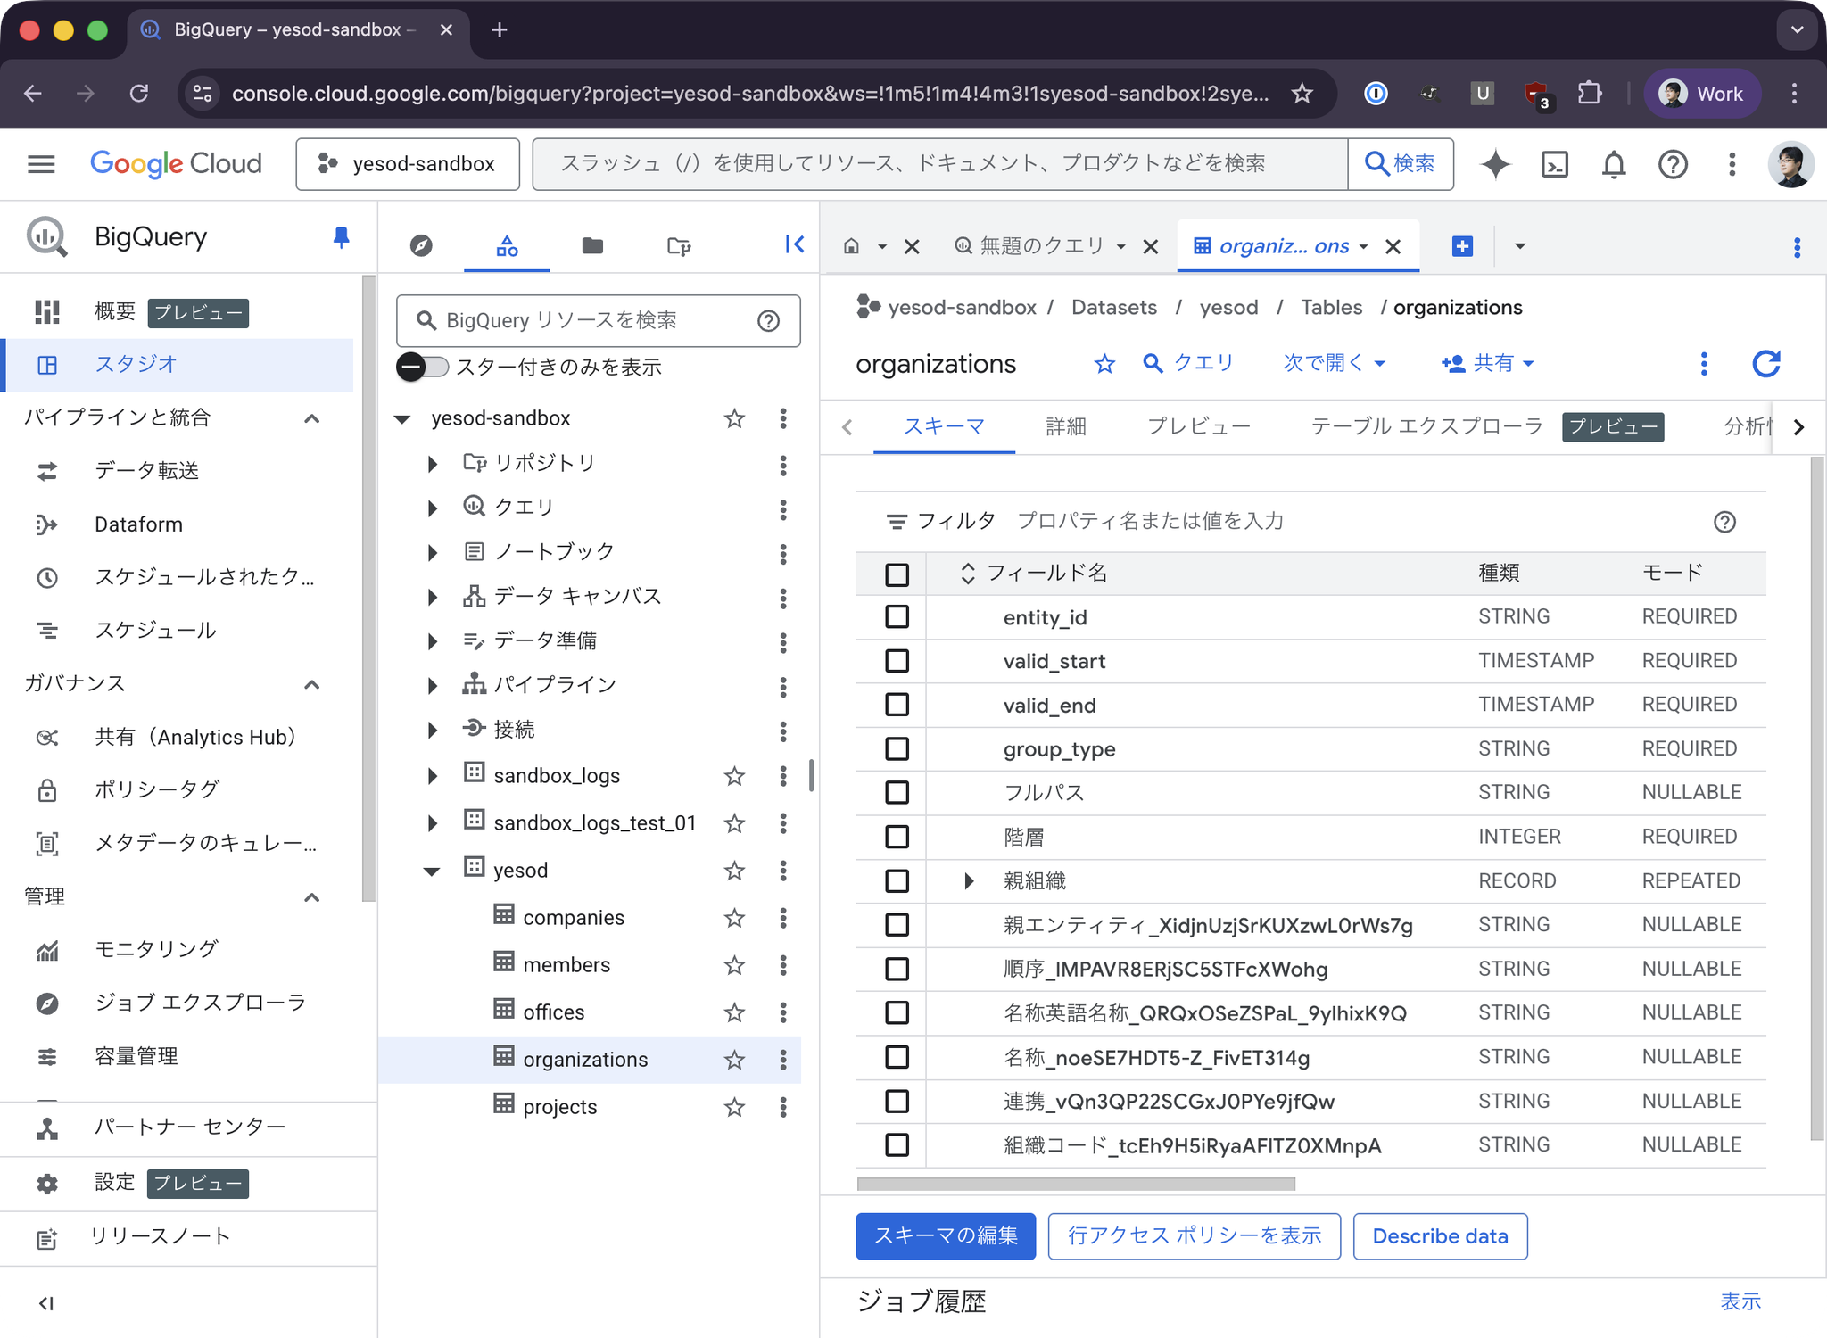Open notifications bell icon
Viewport: 1827px width, 1338px height.
[1613, 164]
